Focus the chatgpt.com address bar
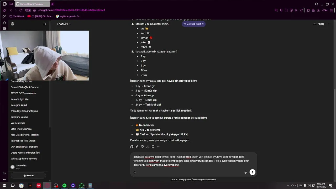Viewport: 336px width, 189px height. [72, 10]
